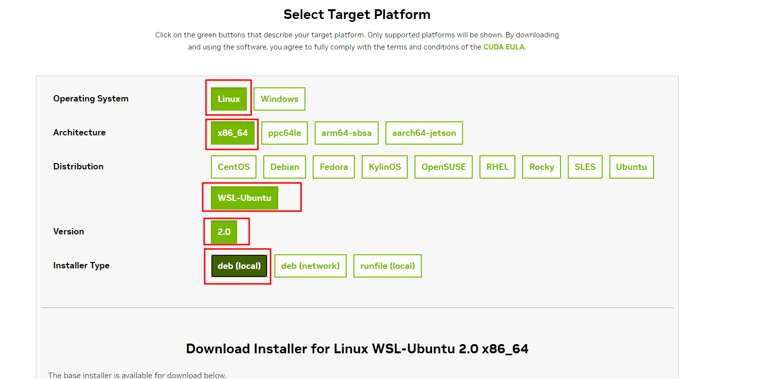Viewport: 767px width, 379px height.
Task: Select the Linux operating system button
Action: 229,99
